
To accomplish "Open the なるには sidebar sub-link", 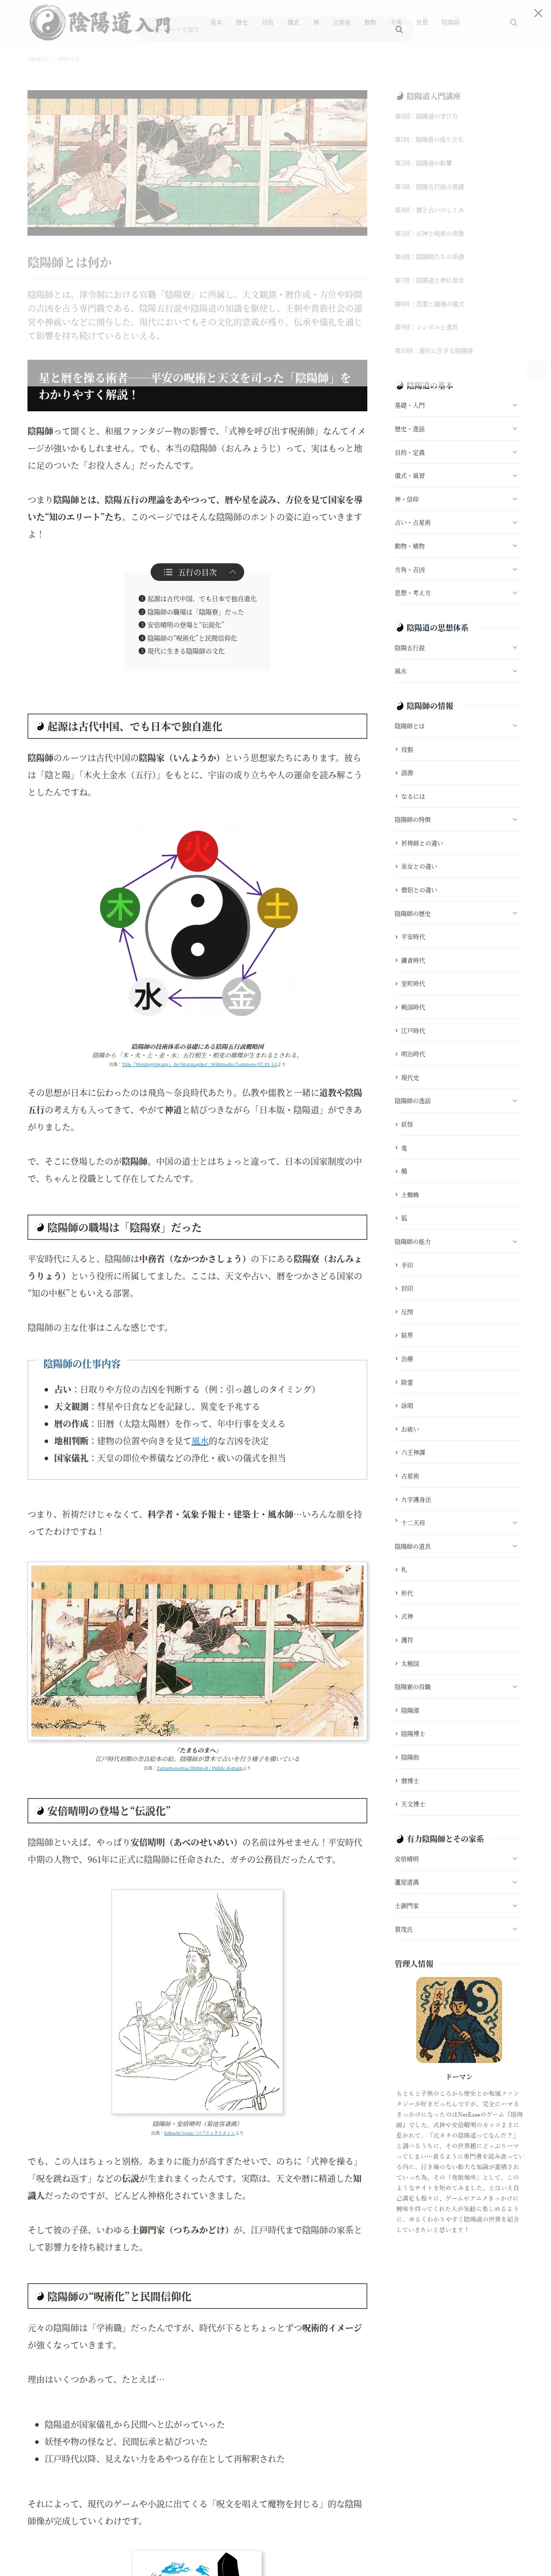I will click(412, 796).
